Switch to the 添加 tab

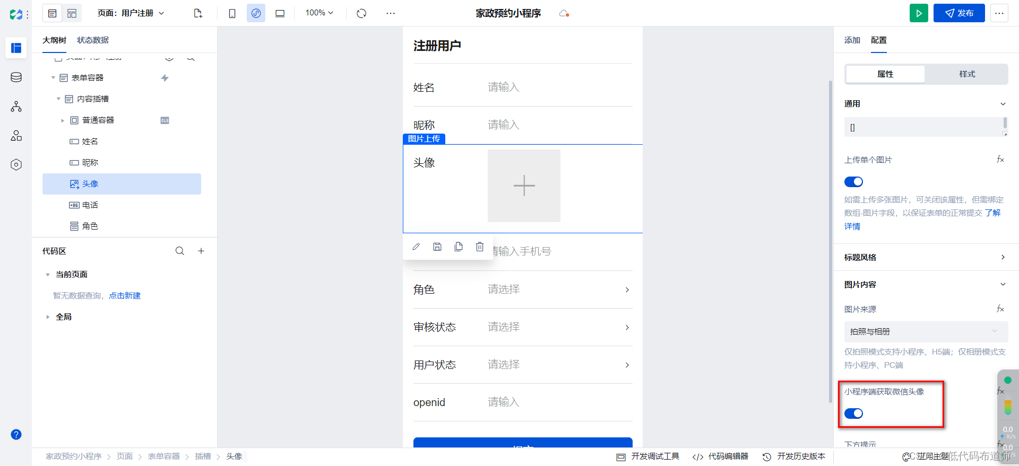tap(852, 40)
